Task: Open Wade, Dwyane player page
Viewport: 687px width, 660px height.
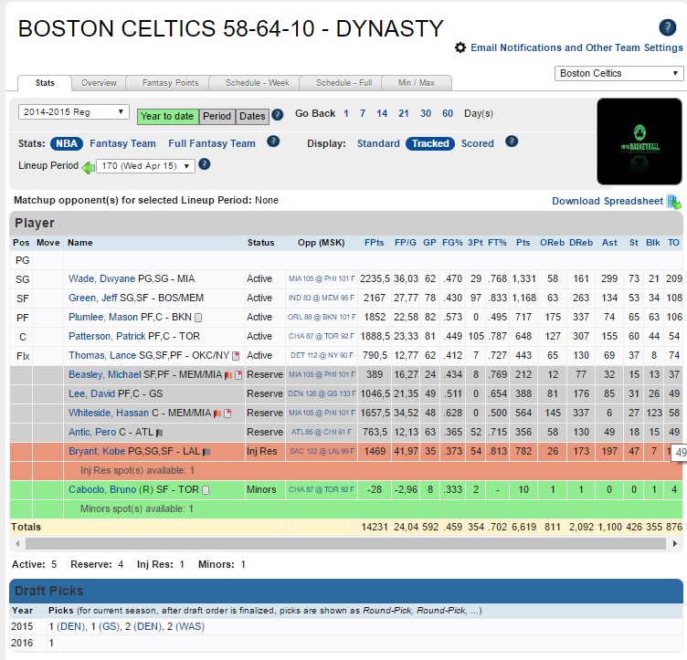Action: [101, 278]
